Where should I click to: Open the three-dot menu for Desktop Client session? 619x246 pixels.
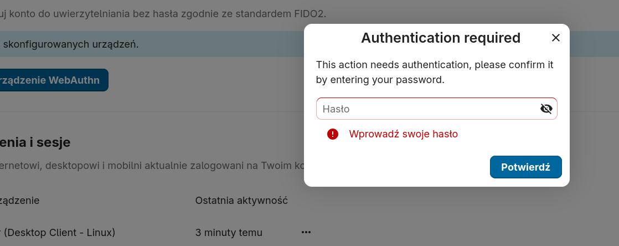pyautogui.click(x=306, y=232)
